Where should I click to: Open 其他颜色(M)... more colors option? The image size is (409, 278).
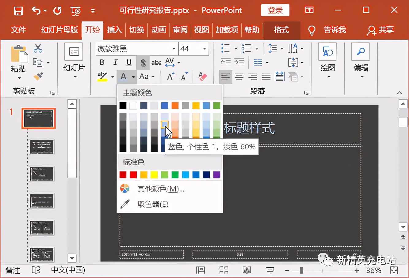(161, 189)
